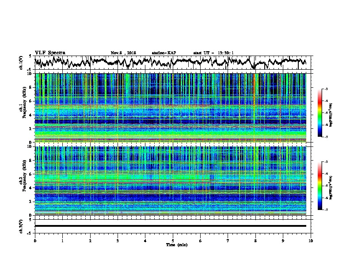Click time axis tick label "2"
The image size is (350, 270).
click(x=90, y=240)
